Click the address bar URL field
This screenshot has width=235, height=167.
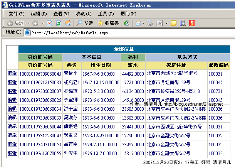(127, 33)
